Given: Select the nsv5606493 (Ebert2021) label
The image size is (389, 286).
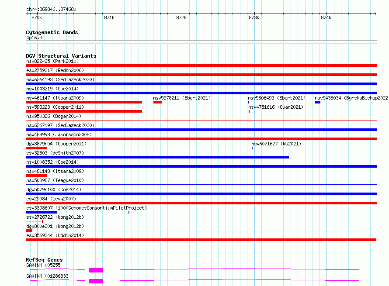Looking at the screenshot, I should point(277,98).
